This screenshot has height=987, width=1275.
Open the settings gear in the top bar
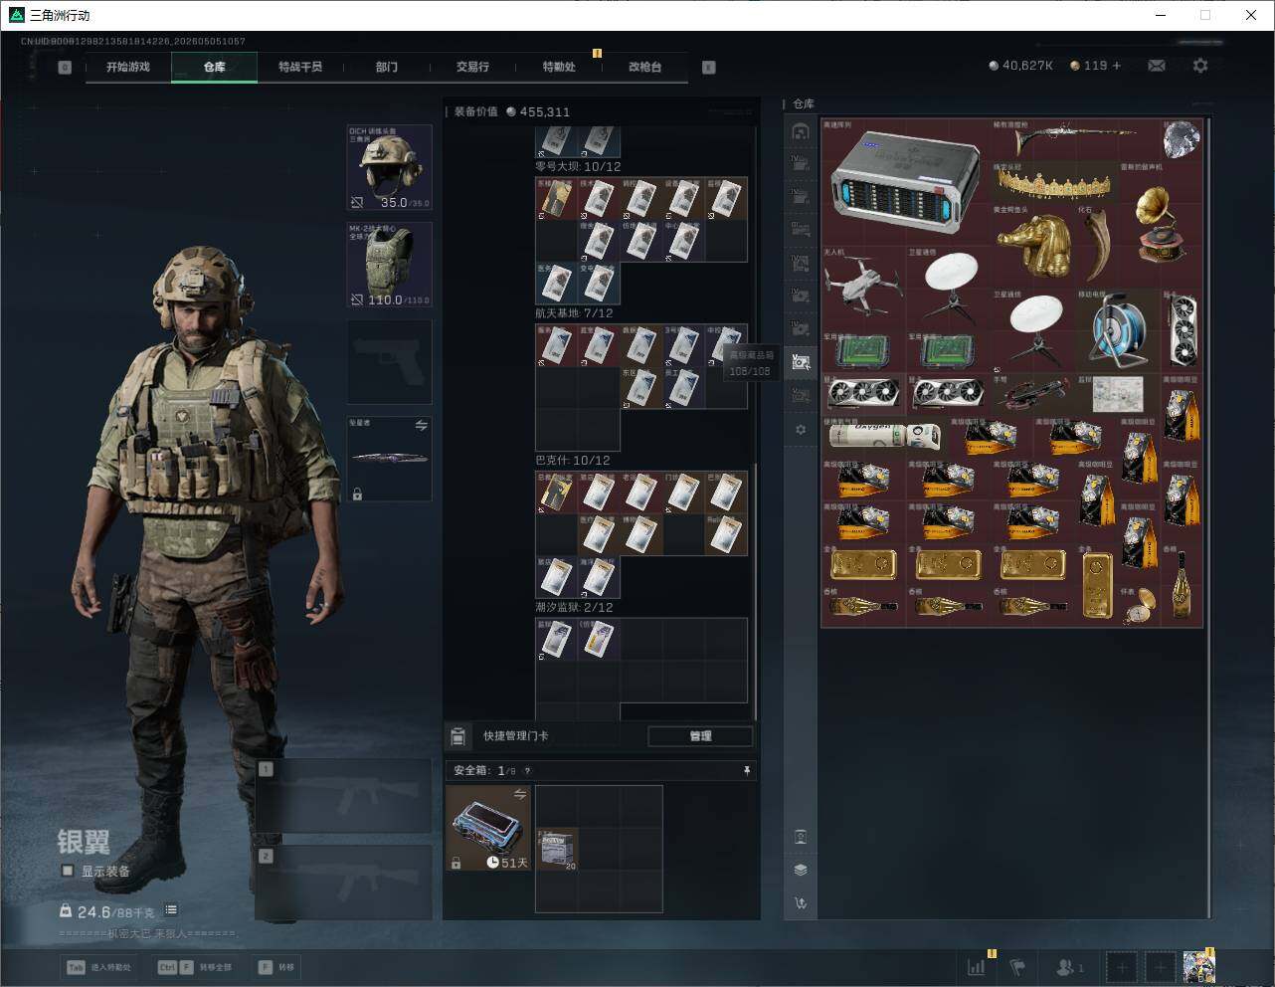[x=1200, y=66]
